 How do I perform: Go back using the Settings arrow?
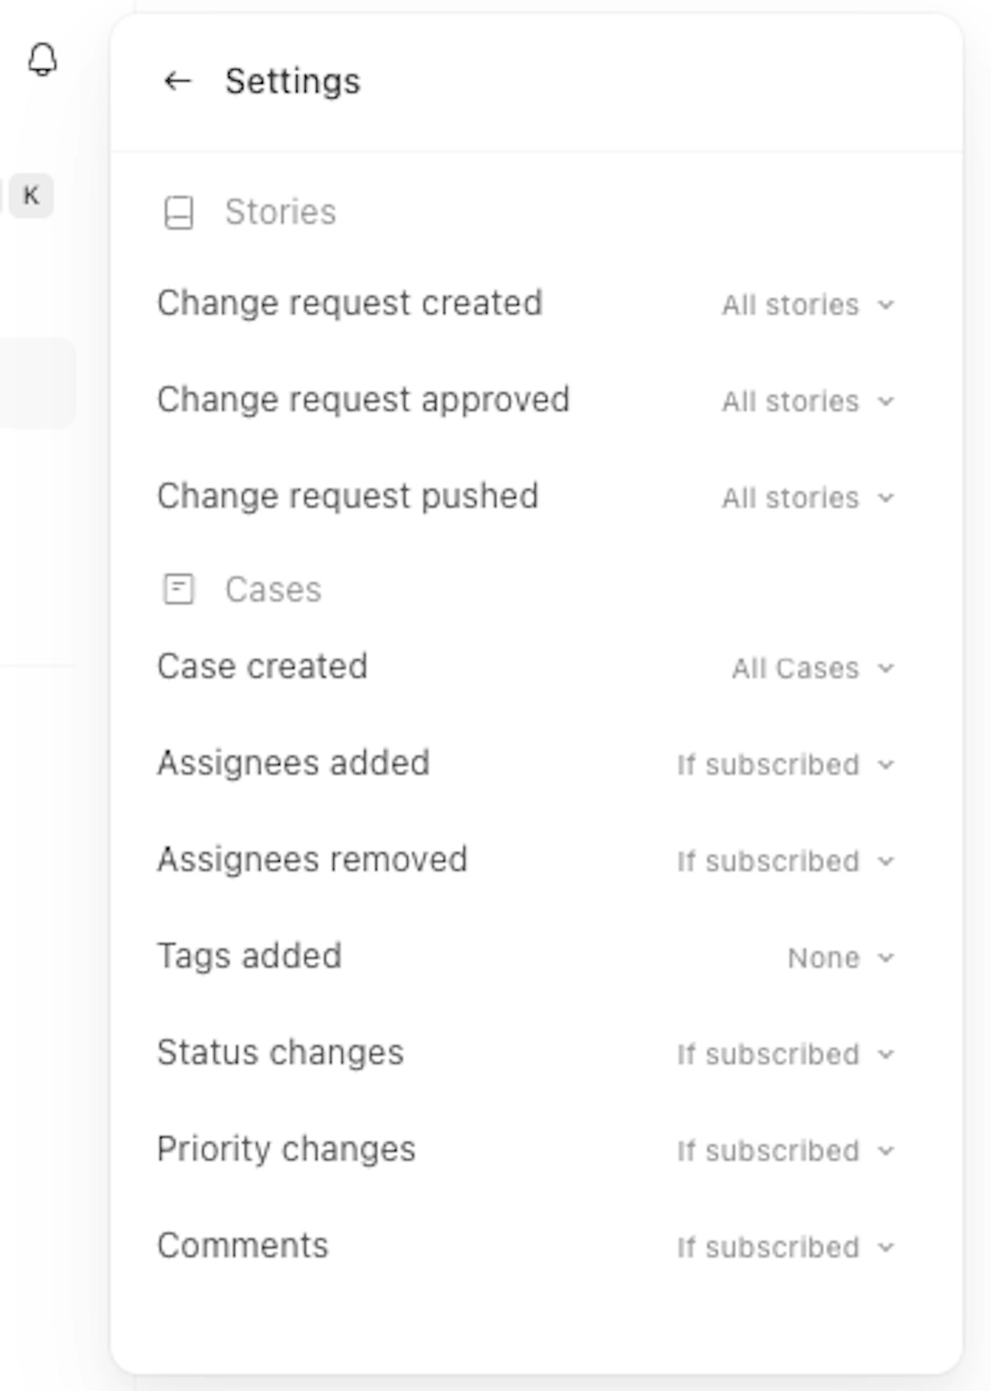pyautogui.click(x=178, y=81)
